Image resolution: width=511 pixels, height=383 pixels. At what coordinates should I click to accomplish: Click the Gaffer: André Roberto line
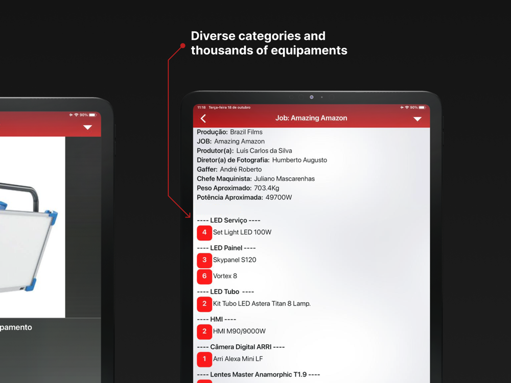tap(229, 170)
